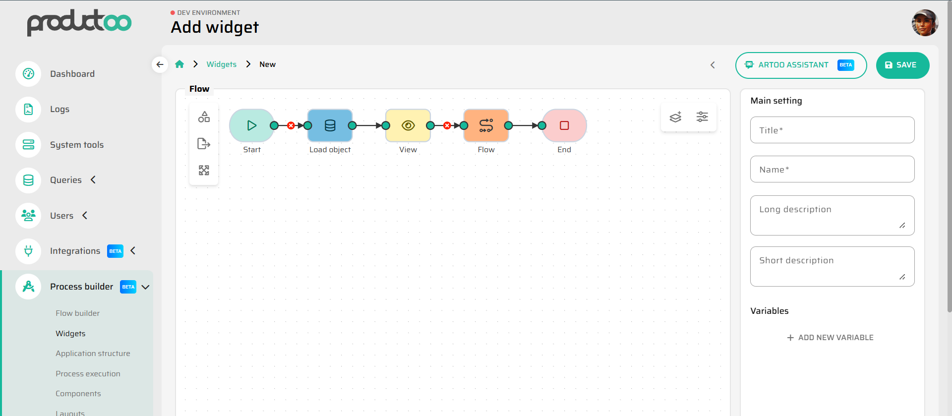Image resolution: width=952 pixels, height=416 pixels.
Task: Open the Artoo Assistant
Action: [800, 65]
